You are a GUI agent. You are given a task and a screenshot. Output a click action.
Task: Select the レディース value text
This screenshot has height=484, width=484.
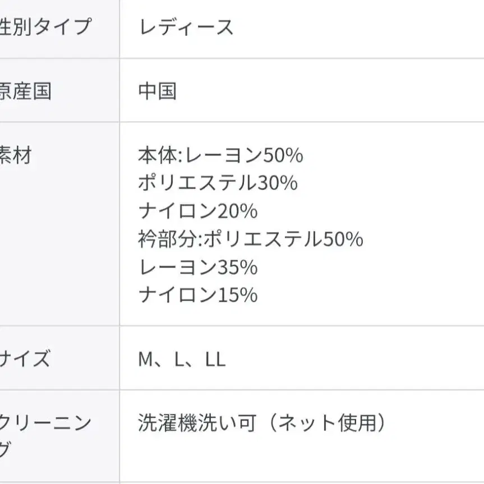coord(186,27)
